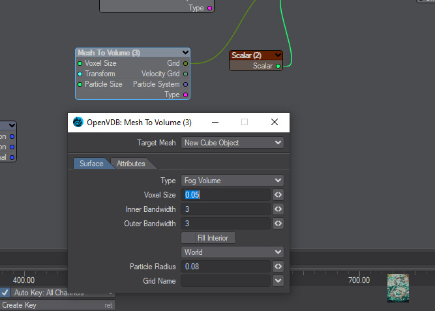This screenshot has width=435, height=311.
Task: Click Particle Size input connector dot
Action: coord(80,84)
